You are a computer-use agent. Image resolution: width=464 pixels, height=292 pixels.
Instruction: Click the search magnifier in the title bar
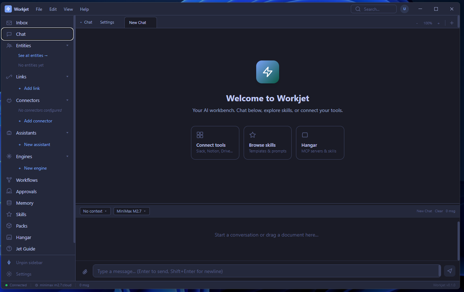[x=358, y=9]
